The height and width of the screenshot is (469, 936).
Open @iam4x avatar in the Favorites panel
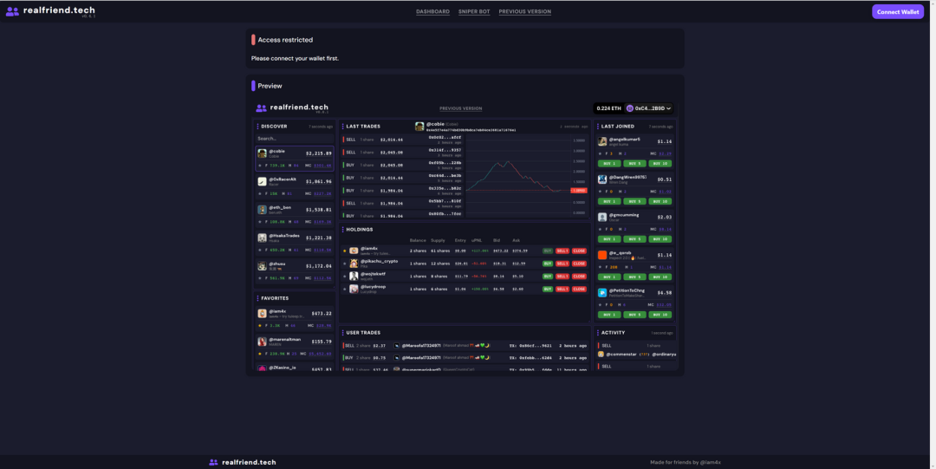262,314
